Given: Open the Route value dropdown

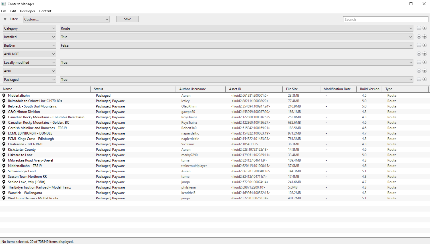Looking at the screenshot, I should (x=236, y=28).
